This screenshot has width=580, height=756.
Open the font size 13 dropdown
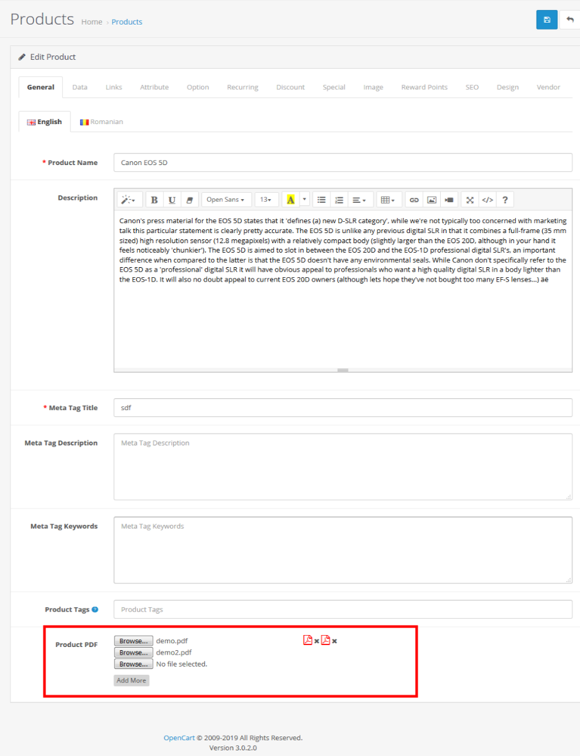266,200
